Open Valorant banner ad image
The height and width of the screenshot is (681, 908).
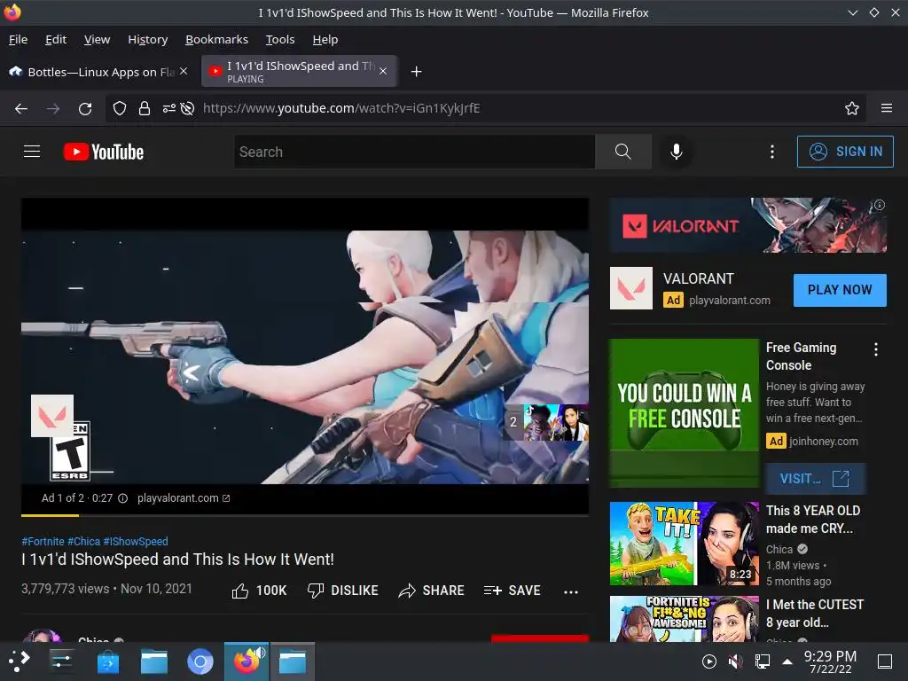(x=748, y=225)
